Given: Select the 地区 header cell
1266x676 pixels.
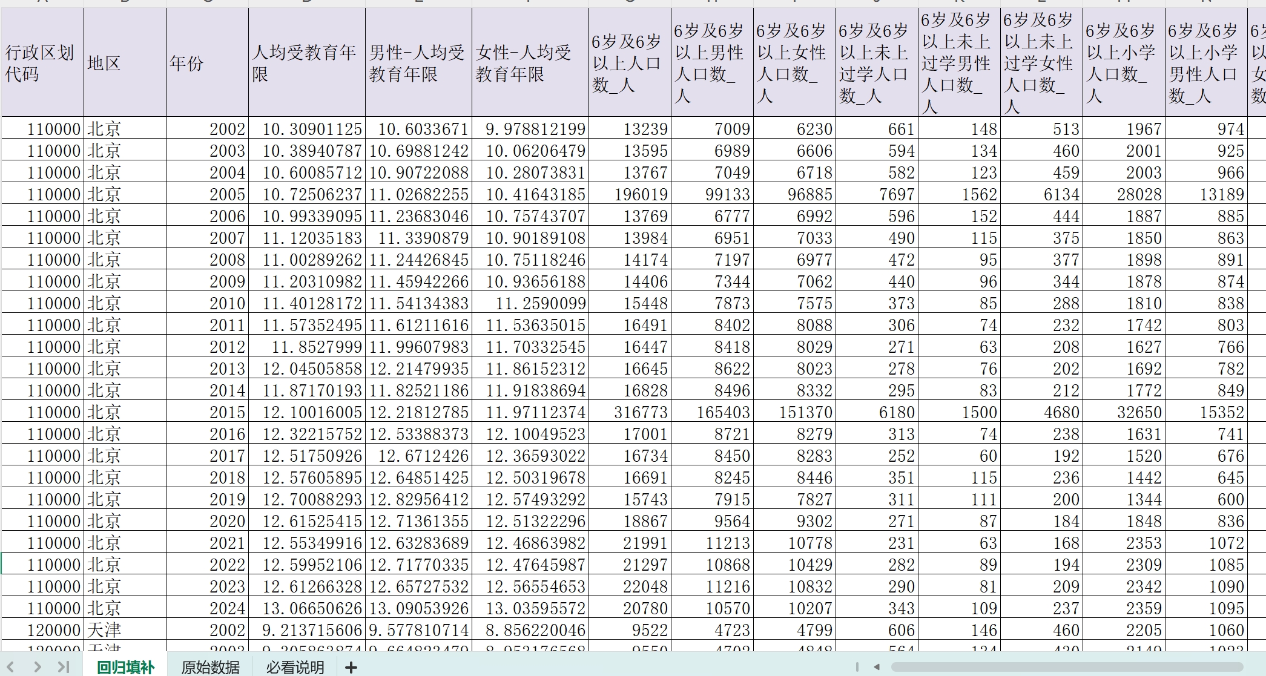Looking at the screenshot, I should (x=125, y=63).
